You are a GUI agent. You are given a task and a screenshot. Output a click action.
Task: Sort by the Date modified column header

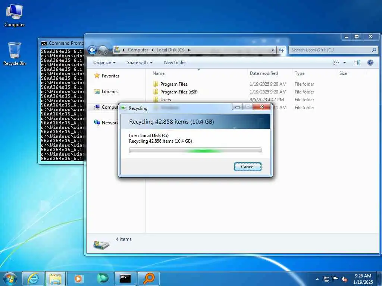pos(264,73)
